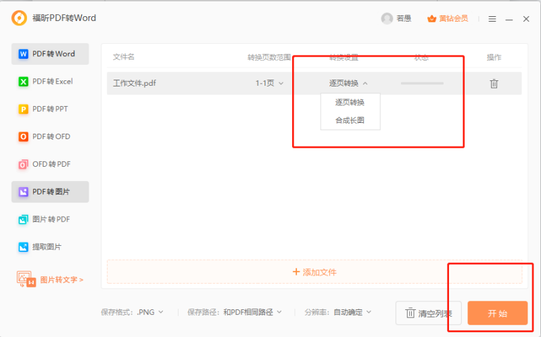This screenshot has height=337, width=541.
Task: Select the PDF转Excel green icon
Action: click(24, 82)
